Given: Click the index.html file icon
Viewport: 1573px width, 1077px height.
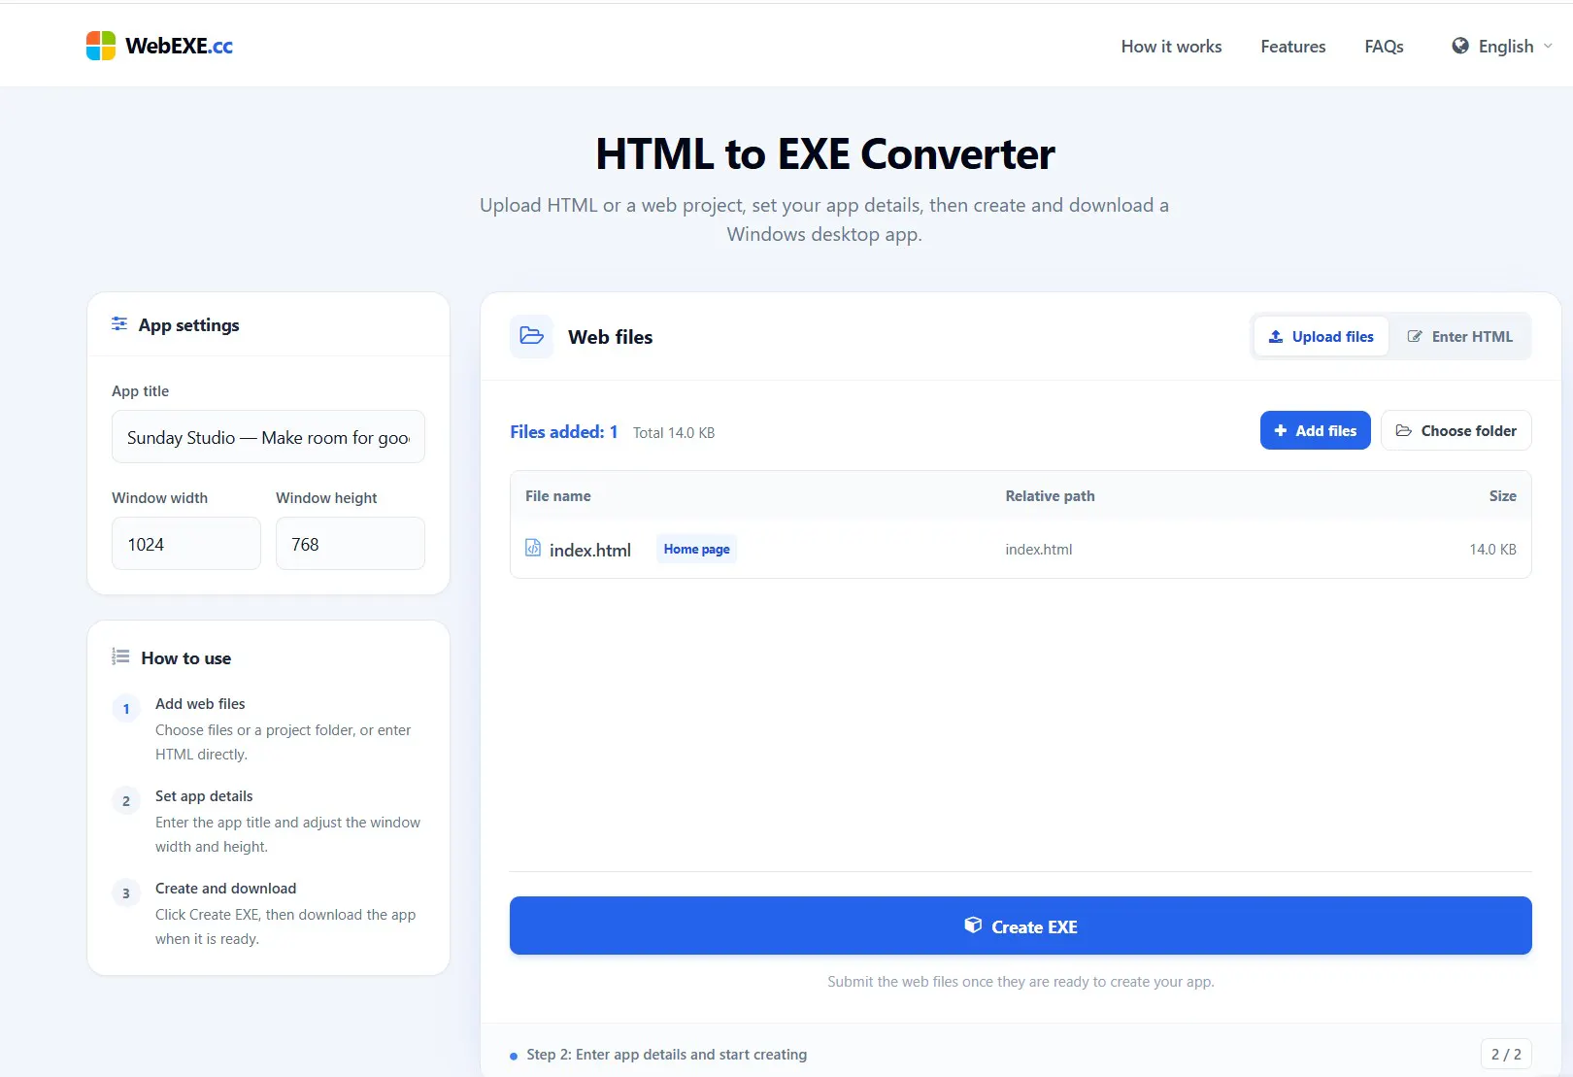Looking at the screenshot, I should click(533, 549).
